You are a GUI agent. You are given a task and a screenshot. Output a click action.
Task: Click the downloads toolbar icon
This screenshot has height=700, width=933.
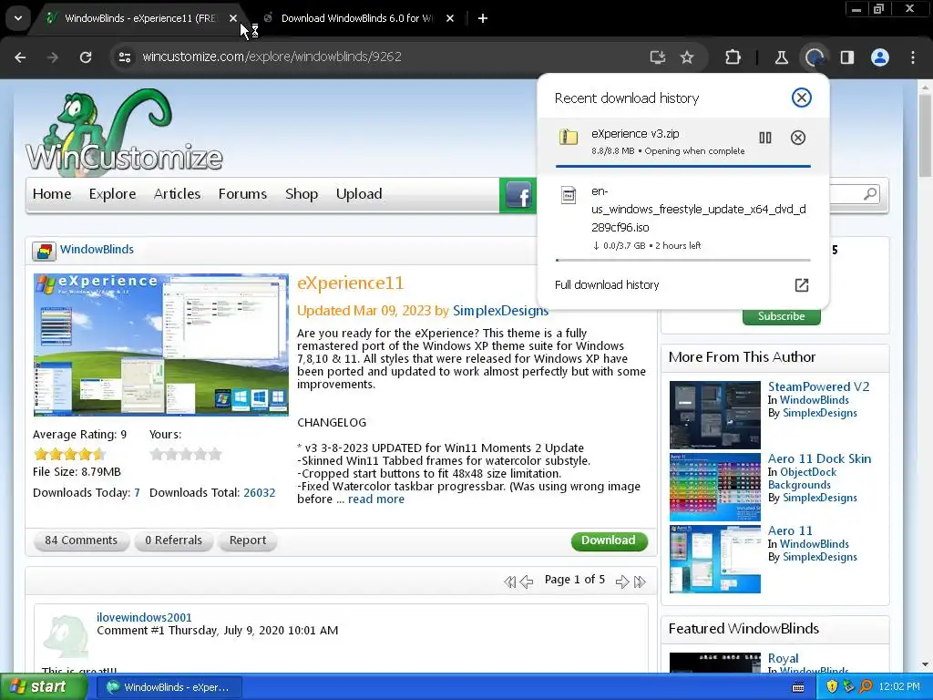815,57
